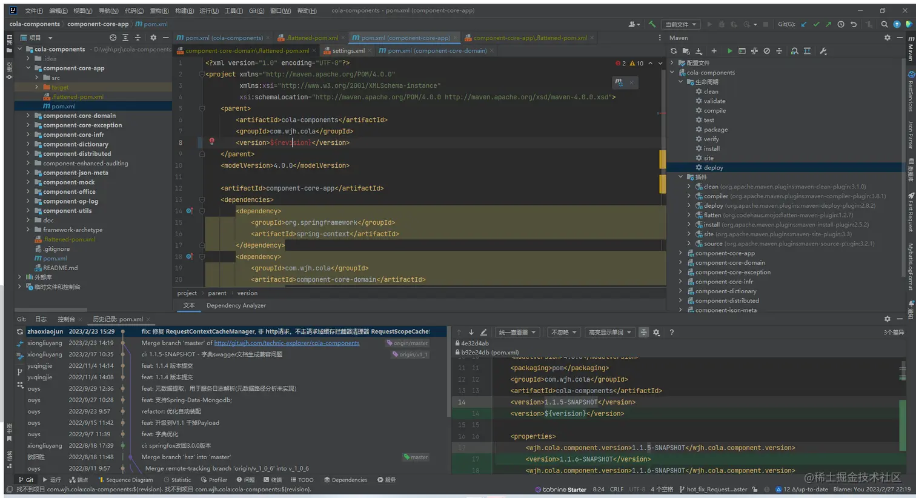Open Profiler tool window button
The image size is (916, 498).
(x=214, y=480)
